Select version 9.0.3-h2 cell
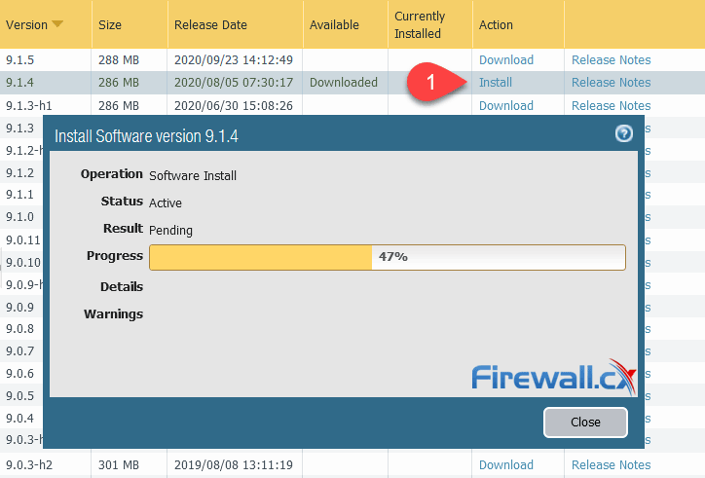Screen dimensions: 705x478 click(x=29, y=465)
